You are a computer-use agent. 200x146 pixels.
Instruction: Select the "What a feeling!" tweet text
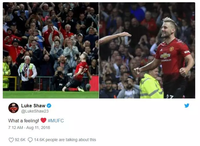click(x=24, y=121)
